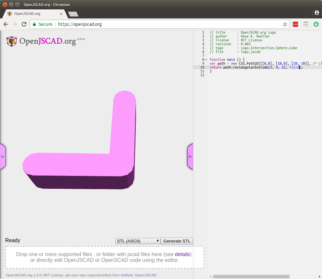322x279 pixels.
Task: Click the line number 12 in gutter
Action: point(202,75)
